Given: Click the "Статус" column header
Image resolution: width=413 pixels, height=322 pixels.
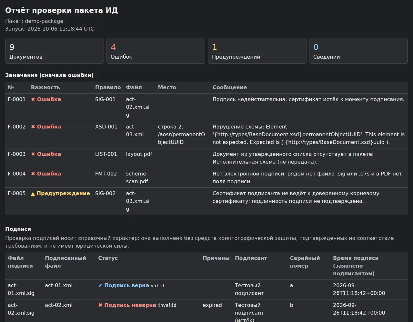Looking at the screenshot, I should pos(108,258).
